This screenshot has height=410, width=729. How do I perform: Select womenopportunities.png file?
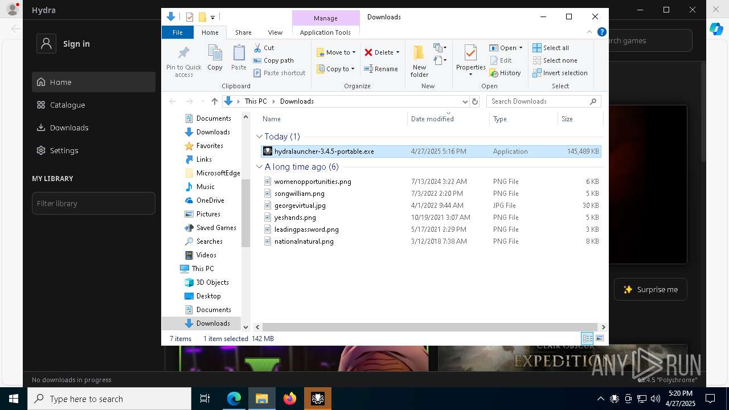431,182
